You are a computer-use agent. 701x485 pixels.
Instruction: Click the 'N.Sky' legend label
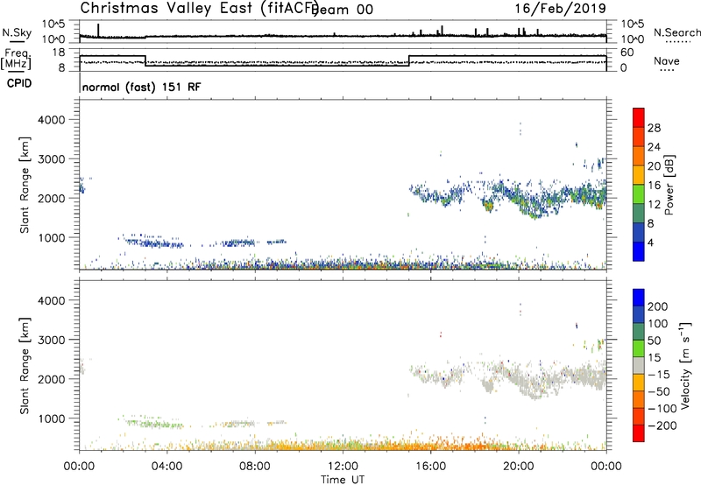pyautogui.click(x=17, y=32)
